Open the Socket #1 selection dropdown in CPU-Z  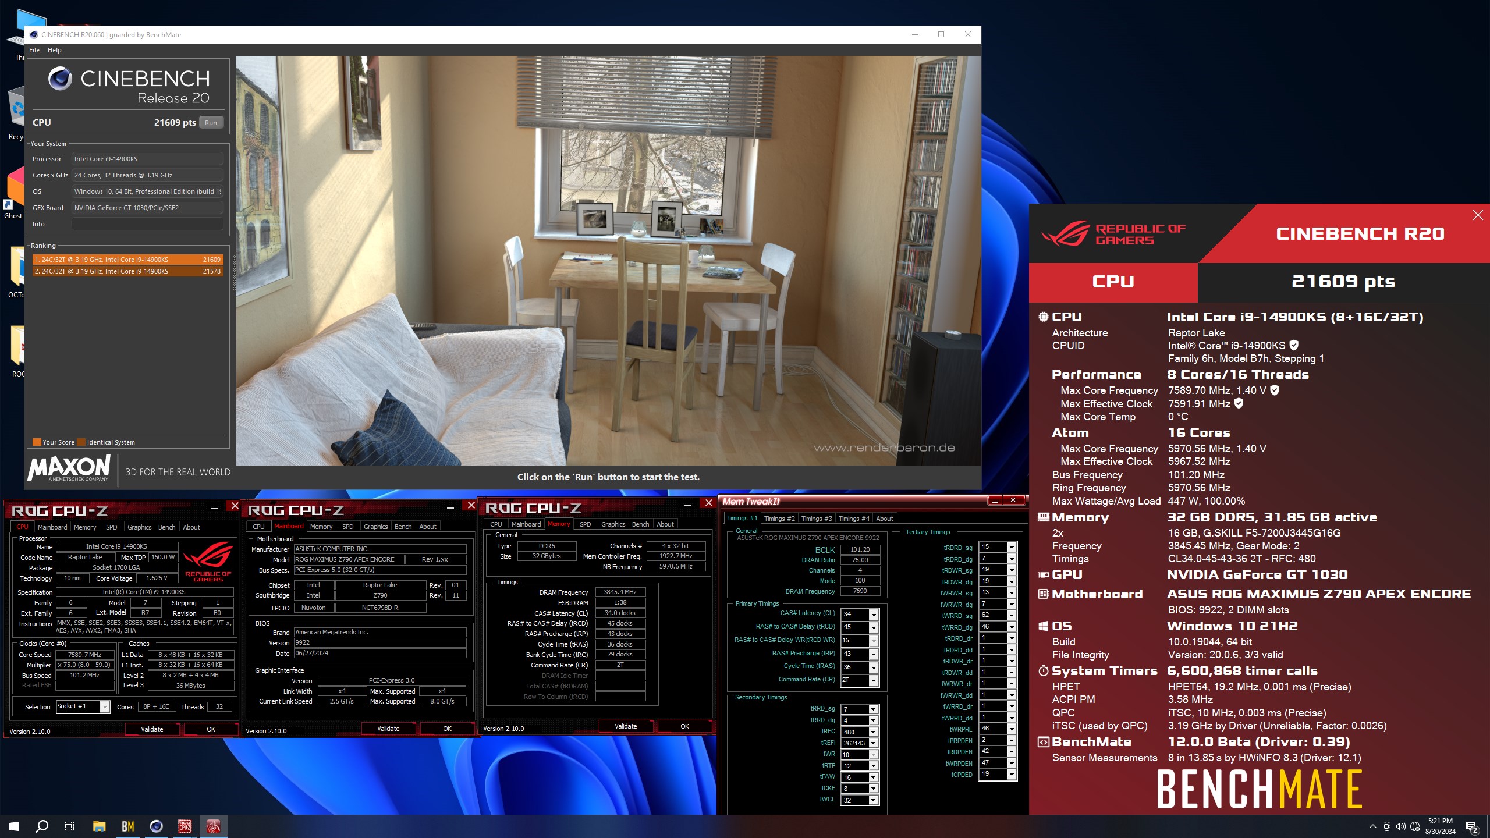105,706
